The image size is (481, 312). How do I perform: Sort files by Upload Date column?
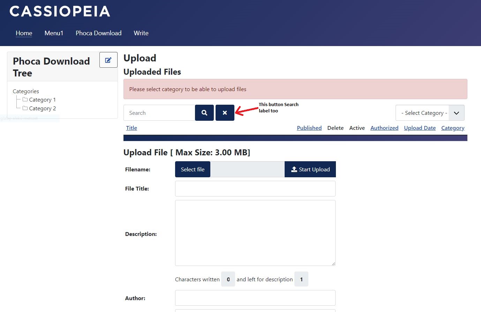point(420,128)
